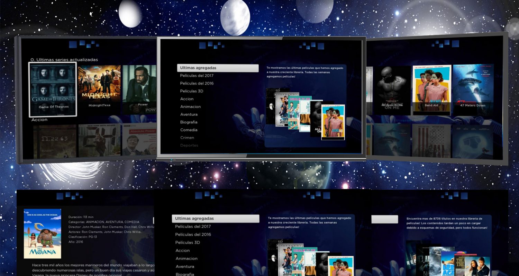The height and width of the screenshot is (276, 519).
Task: Click the Accion row heading on left TV
Action: coord(39,120)
